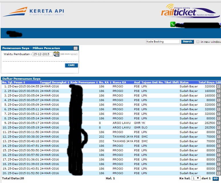Click total '320000' in row 1
Screen dimensions: 221x183
[210, 87]
